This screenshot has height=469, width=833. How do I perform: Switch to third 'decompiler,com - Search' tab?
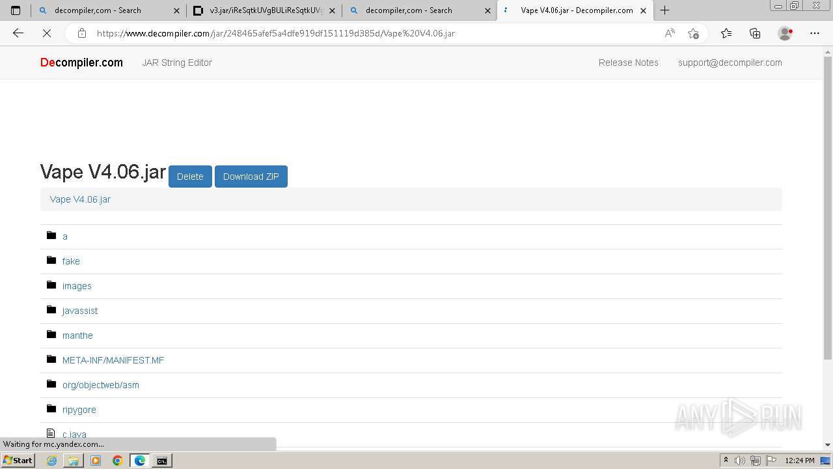click(x=418, y=10)
